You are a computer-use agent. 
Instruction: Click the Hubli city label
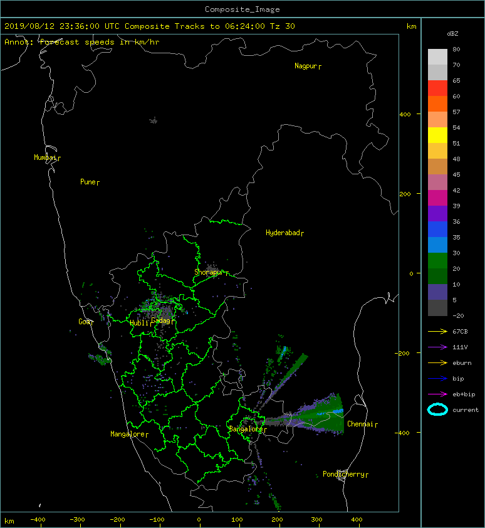(x=139, y=323)
